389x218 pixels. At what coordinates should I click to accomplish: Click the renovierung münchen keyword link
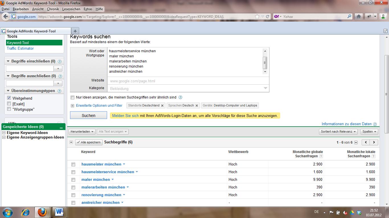(101, 195)
